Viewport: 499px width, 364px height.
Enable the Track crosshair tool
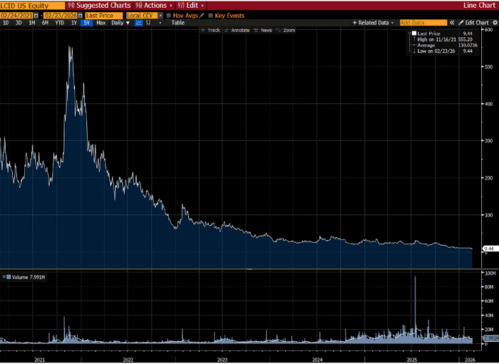[212, 31]
